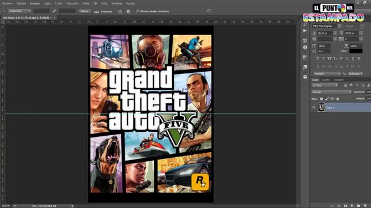
Task: Switch to the Capas tab
Action: [315, 80]
